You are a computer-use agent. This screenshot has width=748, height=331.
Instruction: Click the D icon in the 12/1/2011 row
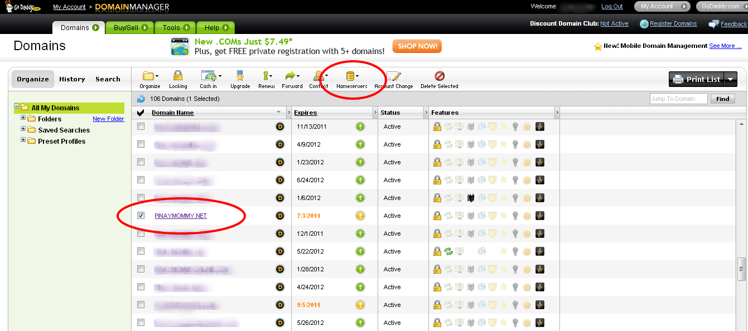[x=280, y=233]
